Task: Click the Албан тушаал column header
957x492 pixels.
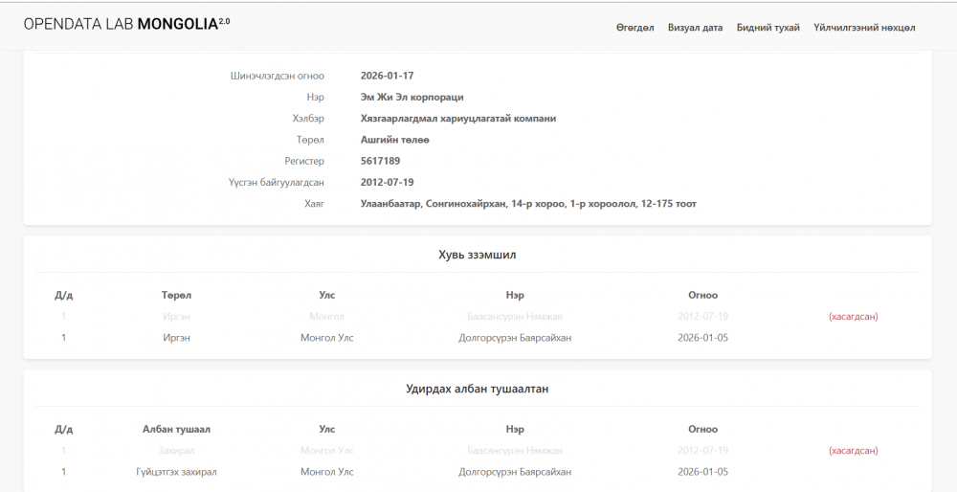Action: [x=176, y=429]
